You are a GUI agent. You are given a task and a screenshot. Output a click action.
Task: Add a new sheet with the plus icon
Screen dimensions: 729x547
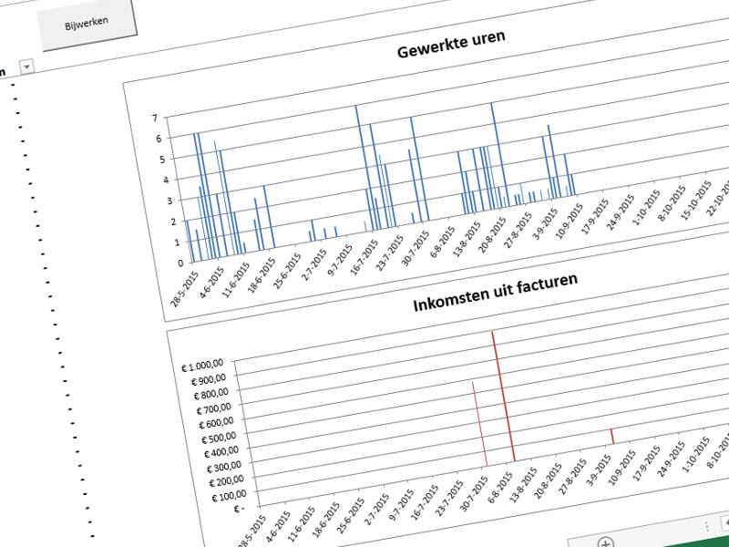coord(605,542)
